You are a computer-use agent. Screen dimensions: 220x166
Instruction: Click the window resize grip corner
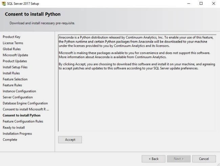[x=219, y=165]
